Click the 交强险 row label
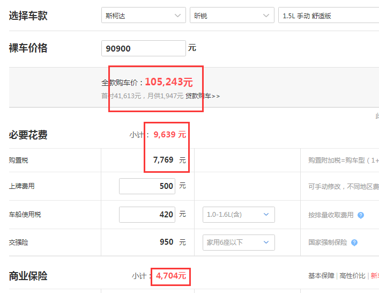379x293 pixels. click(x=19, y=243)
